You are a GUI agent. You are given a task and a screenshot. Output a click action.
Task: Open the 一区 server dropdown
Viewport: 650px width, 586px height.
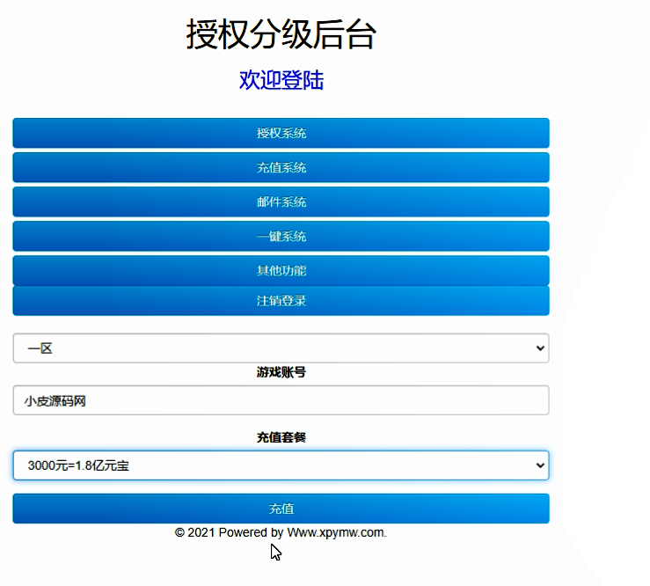point(264,348)
